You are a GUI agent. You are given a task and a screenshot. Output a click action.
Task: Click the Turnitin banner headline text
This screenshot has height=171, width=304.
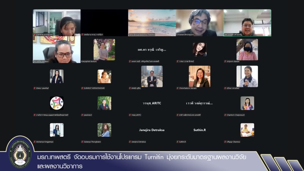point(142,161)
